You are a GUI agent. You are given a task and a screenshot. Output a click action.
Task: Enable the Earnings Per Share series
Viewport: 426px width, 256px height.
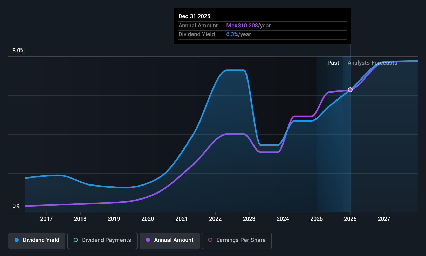point(237,241)
